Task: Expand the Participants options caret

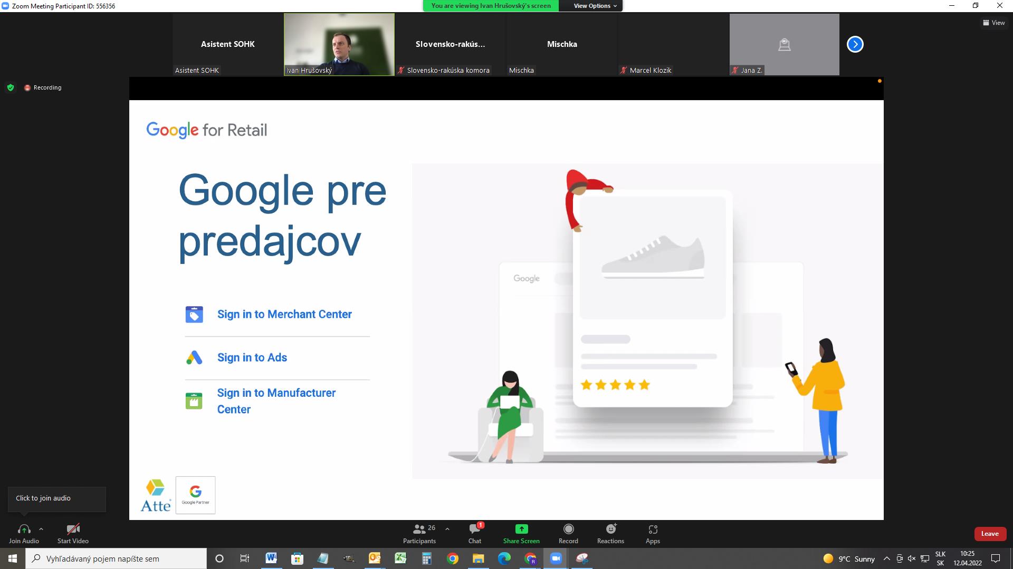Action: (447, 529)
